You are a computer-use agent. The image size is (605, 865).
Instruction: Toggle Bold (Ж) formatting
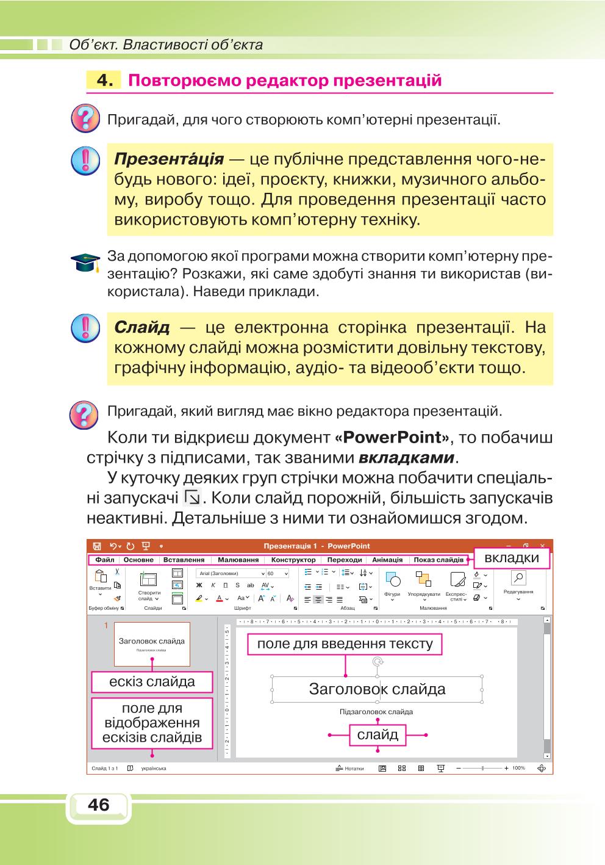click(199, 585)
